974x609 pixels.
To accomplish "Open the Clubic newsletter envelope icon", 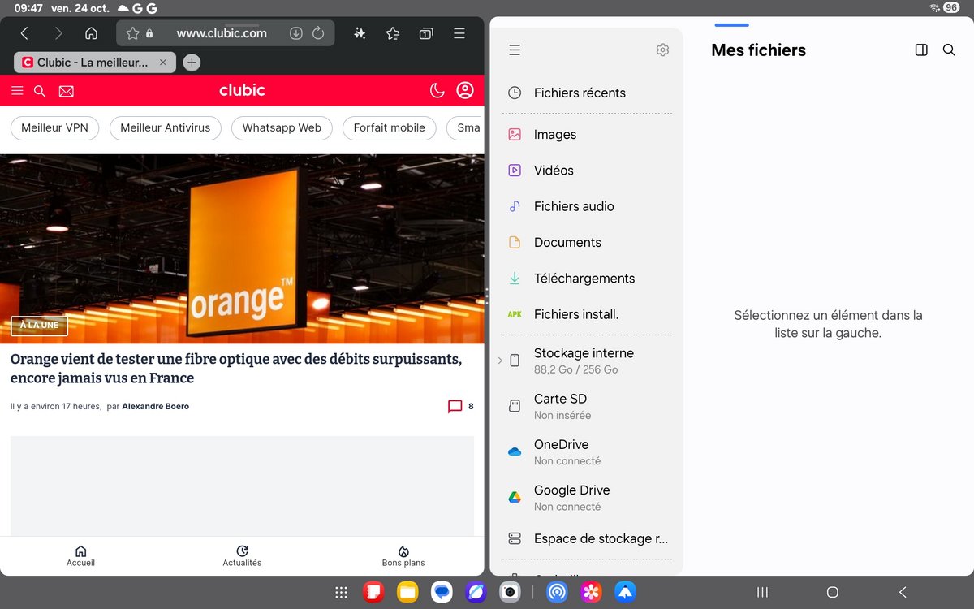I will click(x=67, y=91).
